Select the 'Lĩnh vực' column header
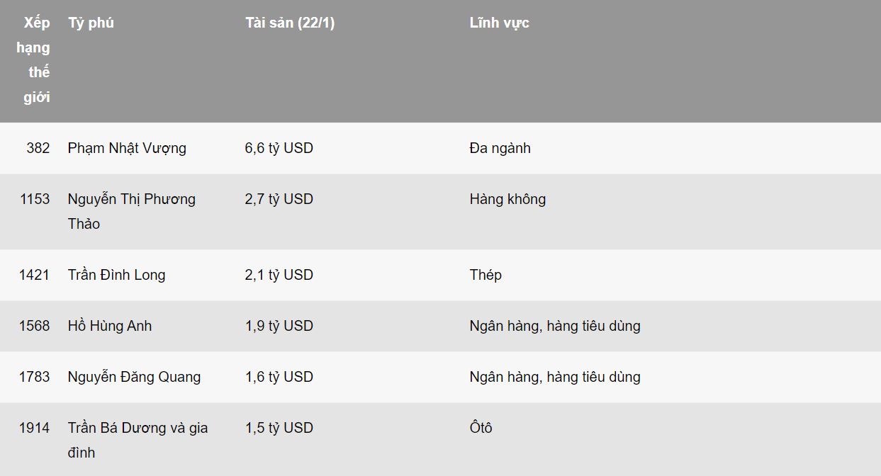881x476 pixels. [499, 23]
